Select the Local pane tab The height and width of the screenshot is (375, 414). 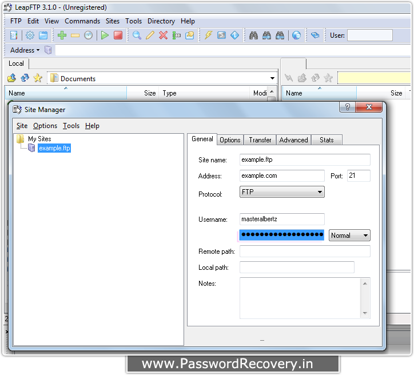pyautogui.click(x=16, y=63)
